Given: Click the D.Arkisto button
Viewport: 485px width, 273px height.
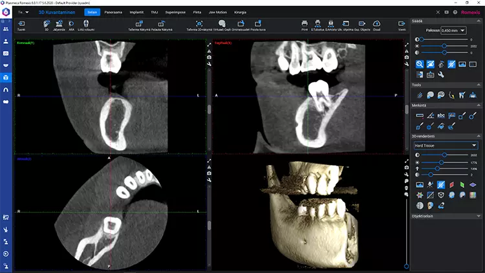Looking at the screenshot, I should [x=330, y=25].
